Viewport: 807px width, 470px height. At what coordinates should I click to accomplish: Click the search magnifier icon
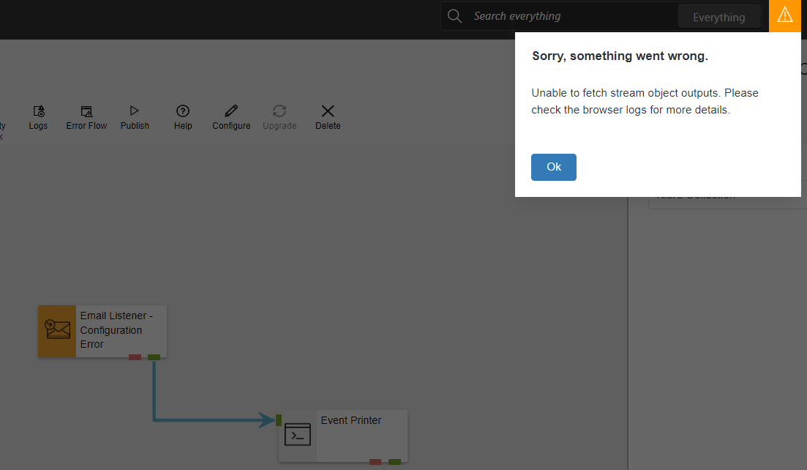[x=454, y=15]
